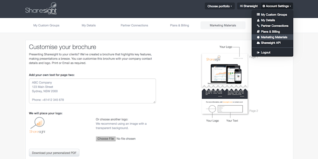
Task: Click the Choose File button
Action: tap(105, 139)
